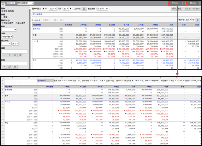
Task: Click the 10月度 column header in web table
Action: 83,25
